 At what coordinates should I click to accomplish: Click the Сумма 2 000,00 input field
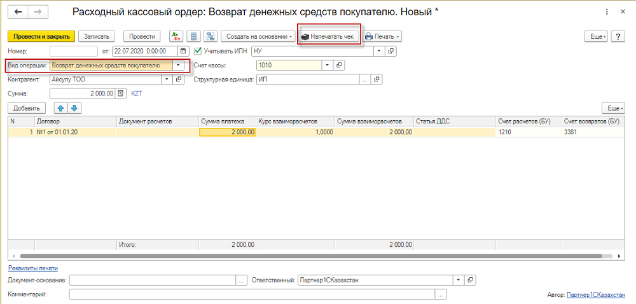coord(83,93)
